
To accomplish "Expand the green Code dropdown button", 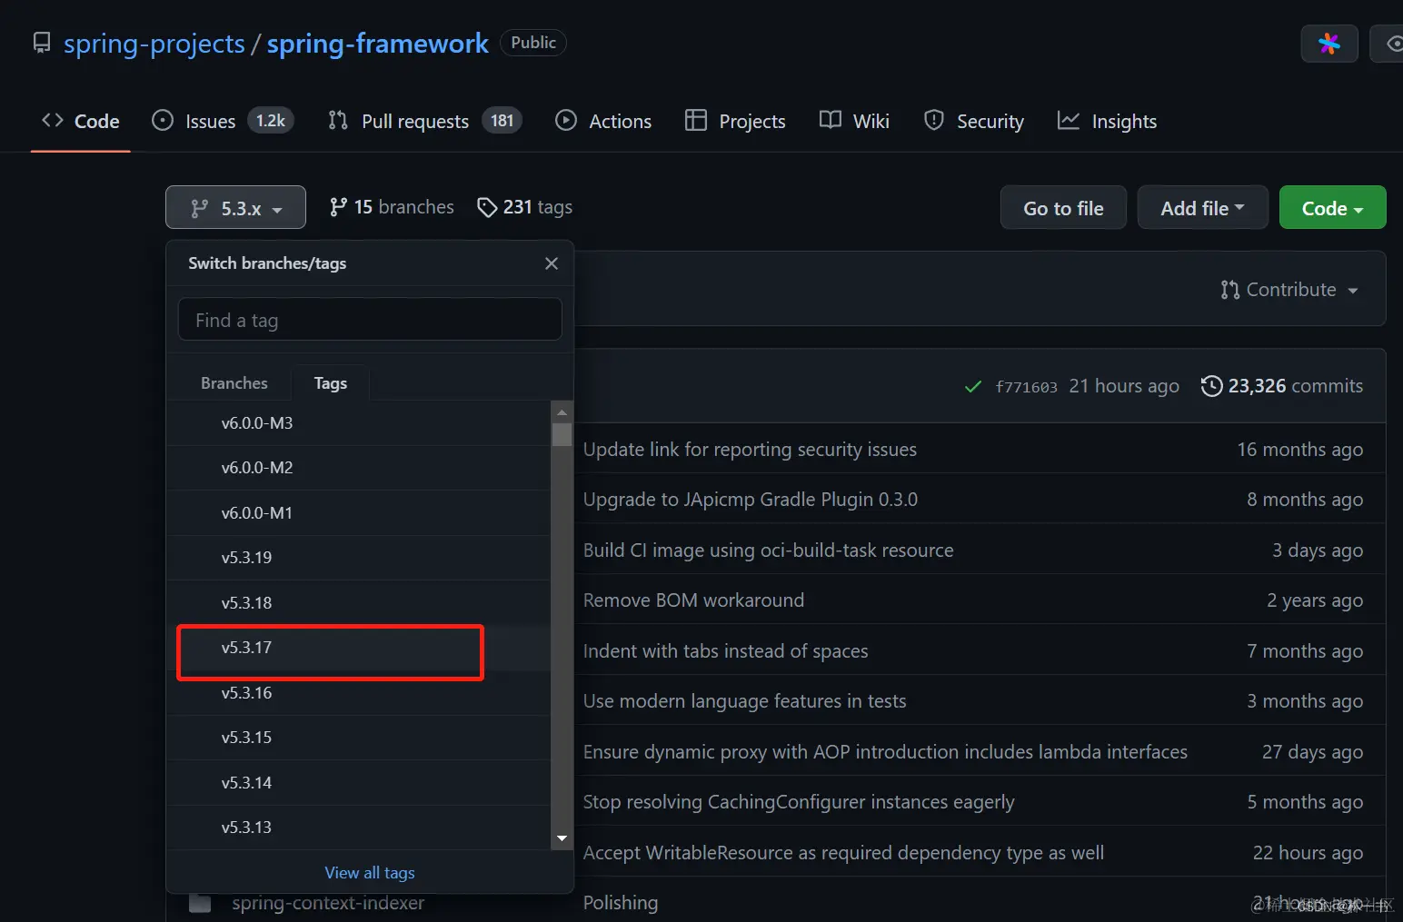I will point(1332,208).
